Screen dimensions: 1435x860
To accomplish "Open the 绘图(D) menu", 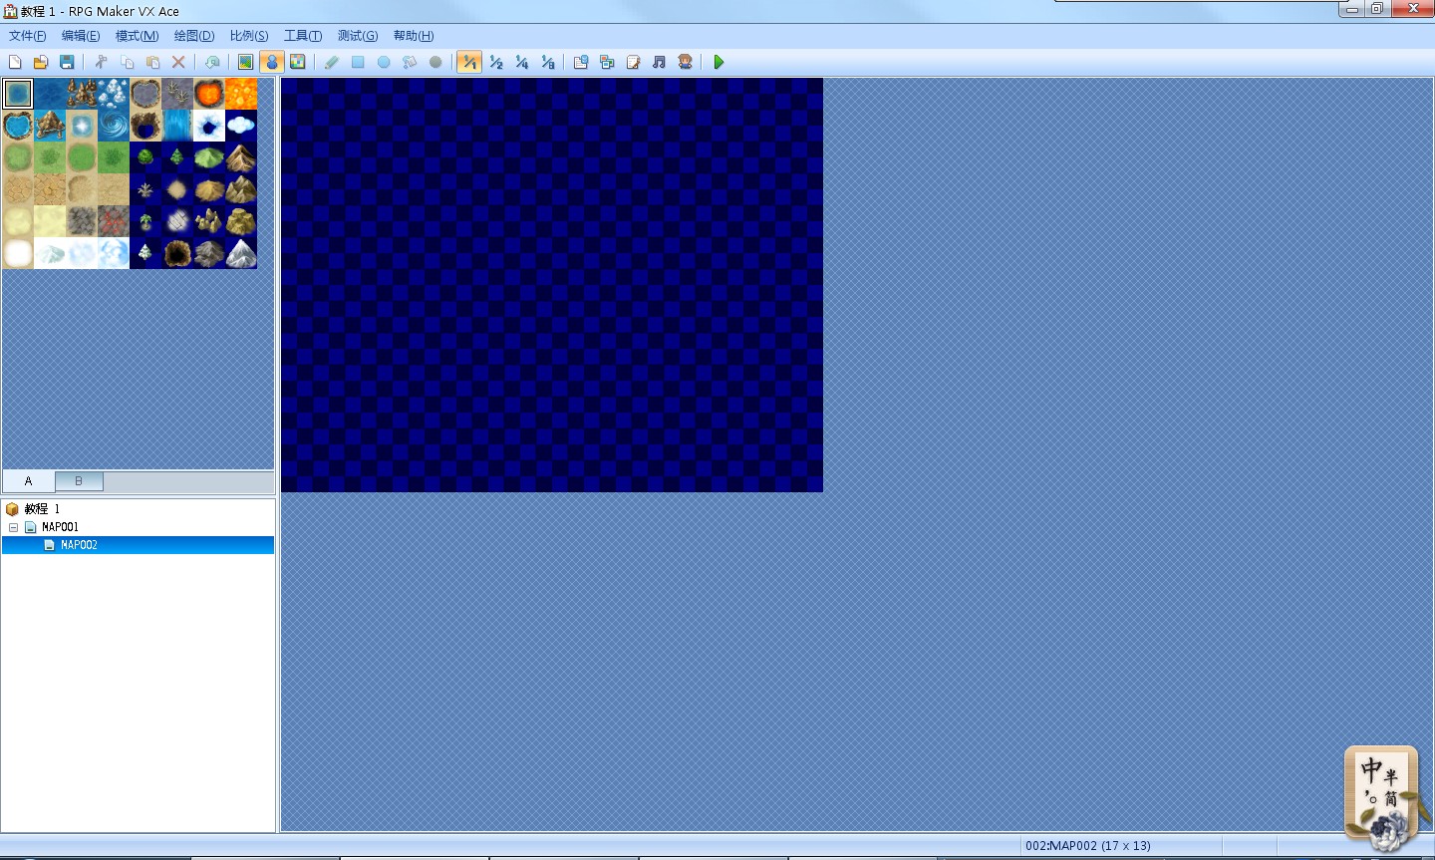I will click(194, 36).
